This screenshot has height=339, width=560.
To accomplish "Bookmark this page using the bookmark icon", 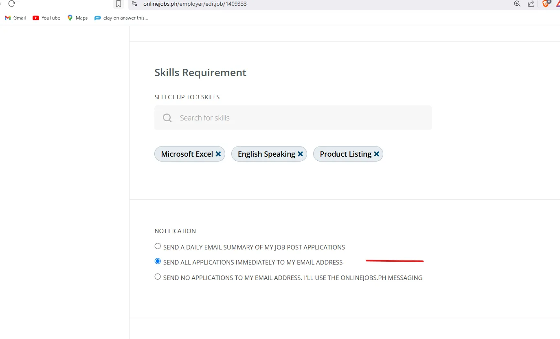I will tap(119, 4).
